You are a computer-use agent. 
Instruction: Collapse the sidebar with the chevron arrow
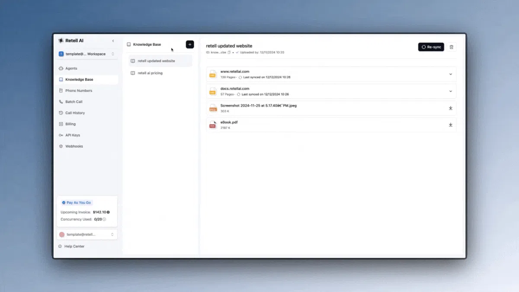[113, 41]
